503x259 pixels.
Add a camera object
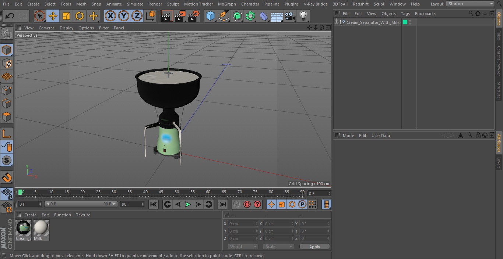(x=290, y=16)
